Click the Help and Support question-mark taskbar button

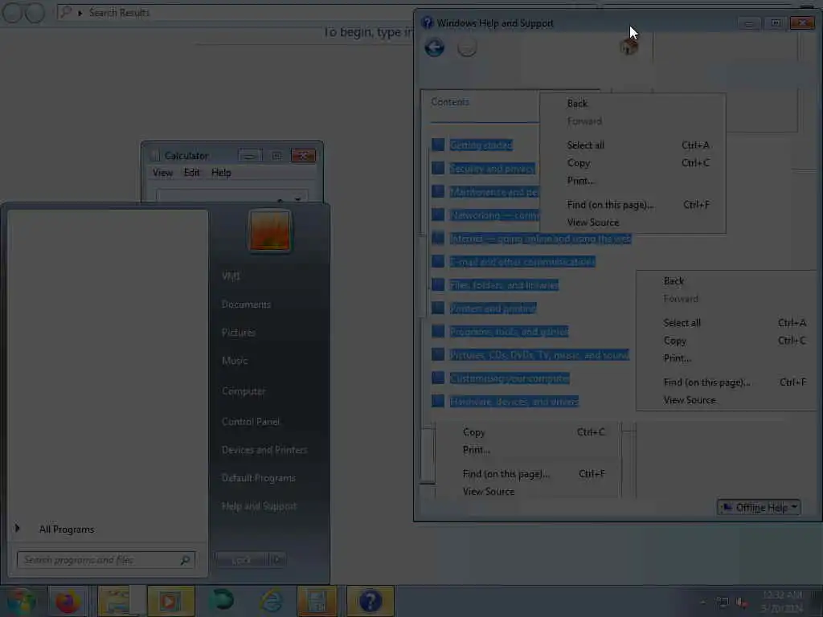(370, 601)
